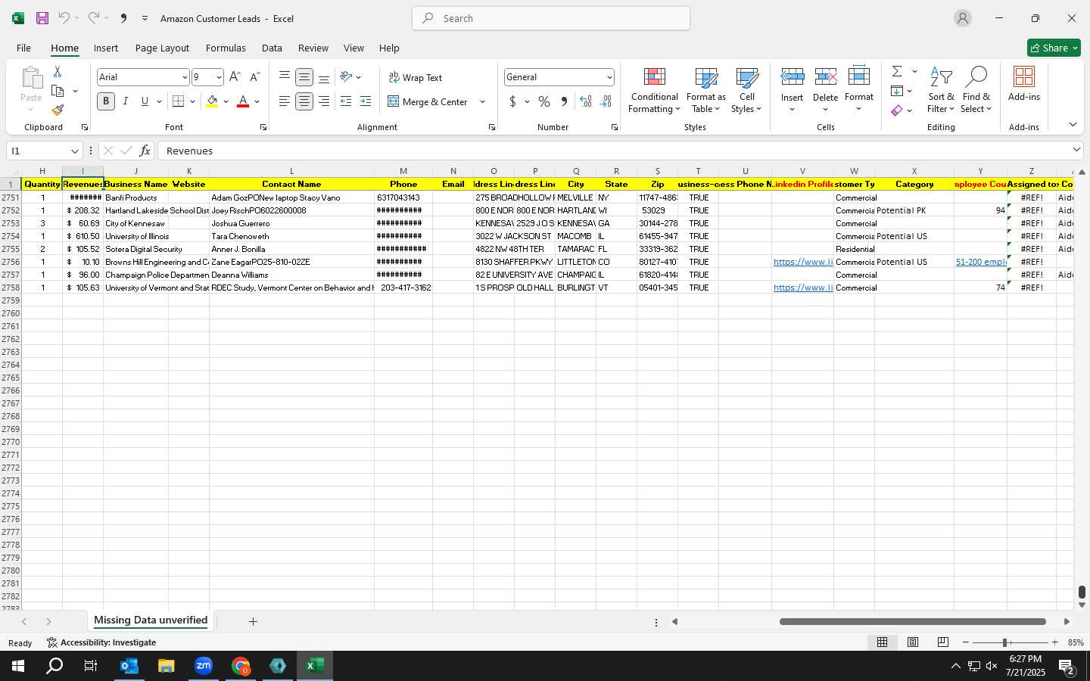Apply yellow fill color swatch
Image resolution: width=1090 pixels, height=681 pixels.
coord(212,101)
